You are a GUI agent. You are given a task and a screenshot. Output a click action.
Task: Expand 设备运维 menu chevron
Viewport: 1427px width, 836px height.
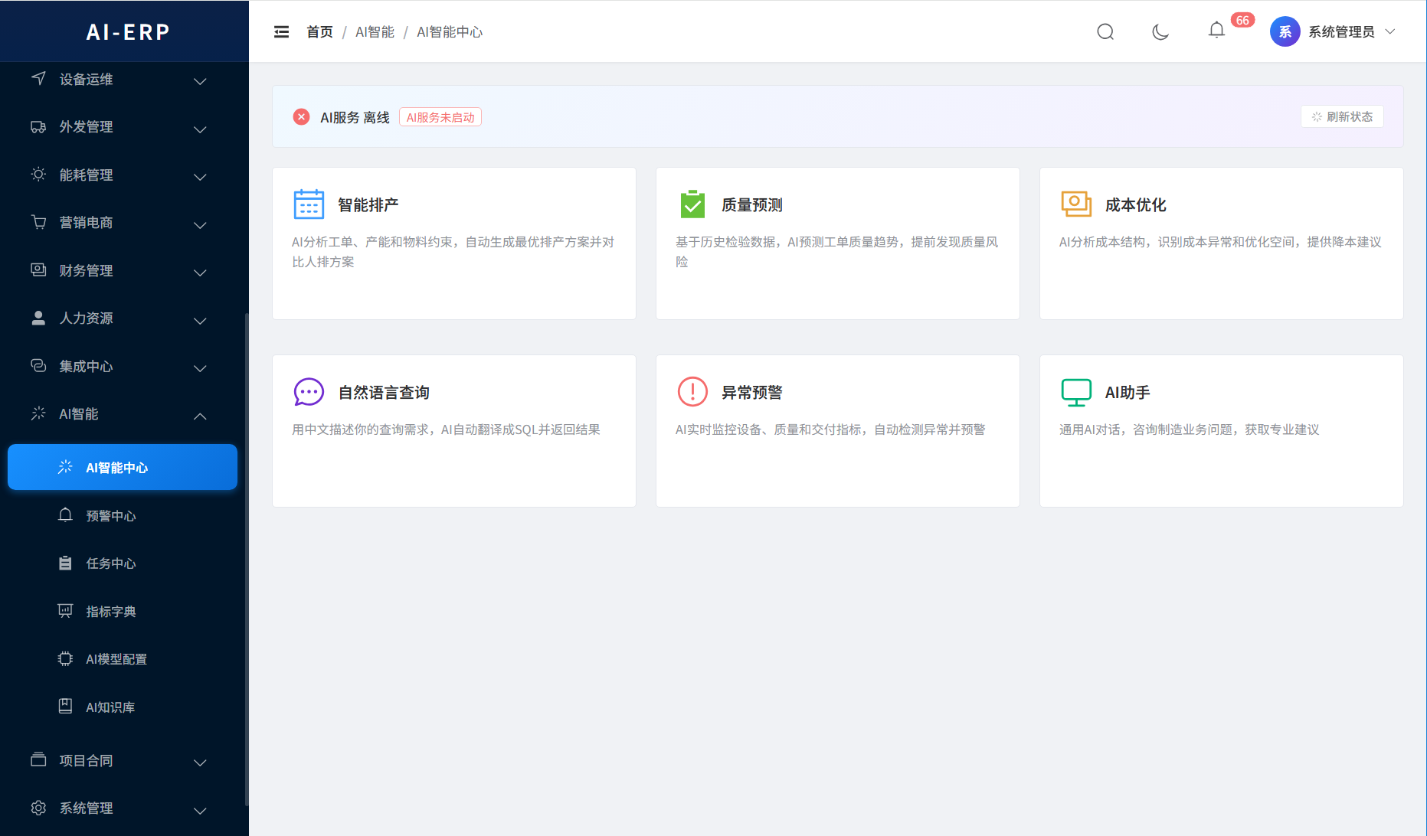[x=200, y=81]
